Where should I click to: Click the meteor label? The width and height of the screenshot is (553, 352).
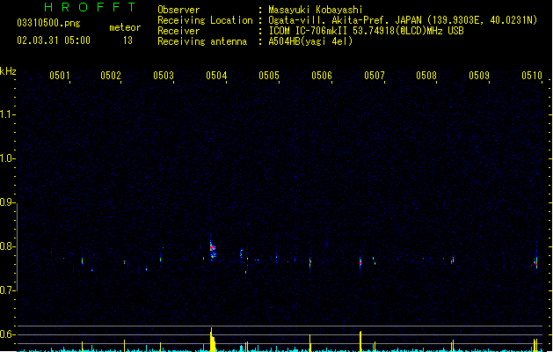point(125,27)
